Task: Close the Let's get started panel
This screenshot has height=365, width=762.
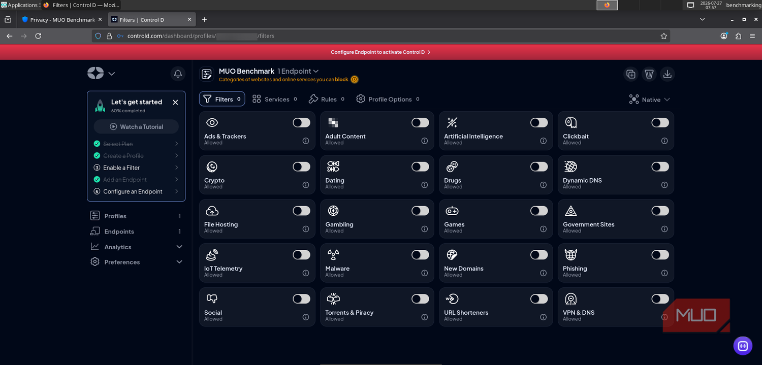Action: tap(175, 102)
